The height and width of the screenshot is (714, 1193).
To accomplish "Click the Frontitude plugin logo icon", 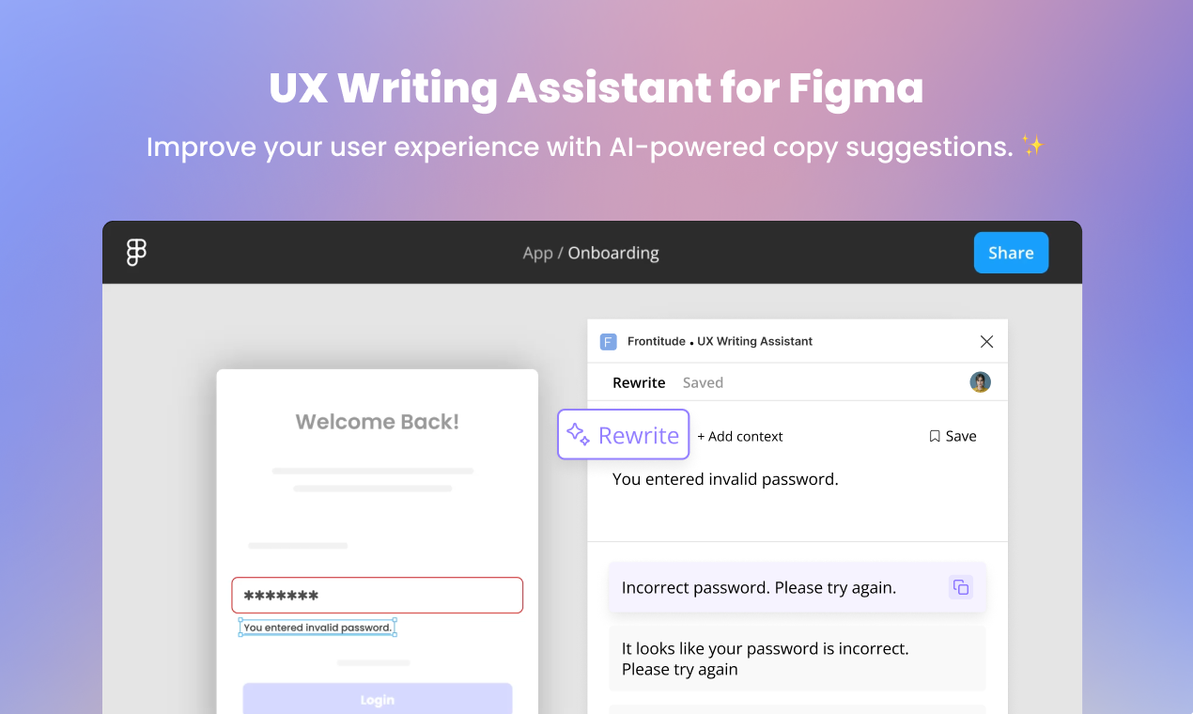I will coord(609,341).
